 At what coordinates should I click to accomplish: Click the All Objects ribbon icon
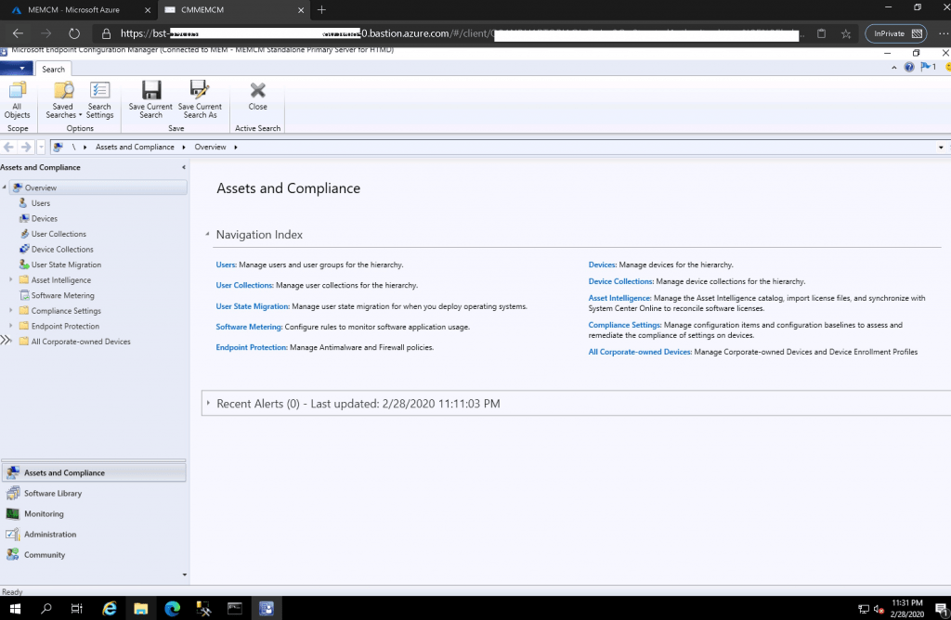(17, 98)
